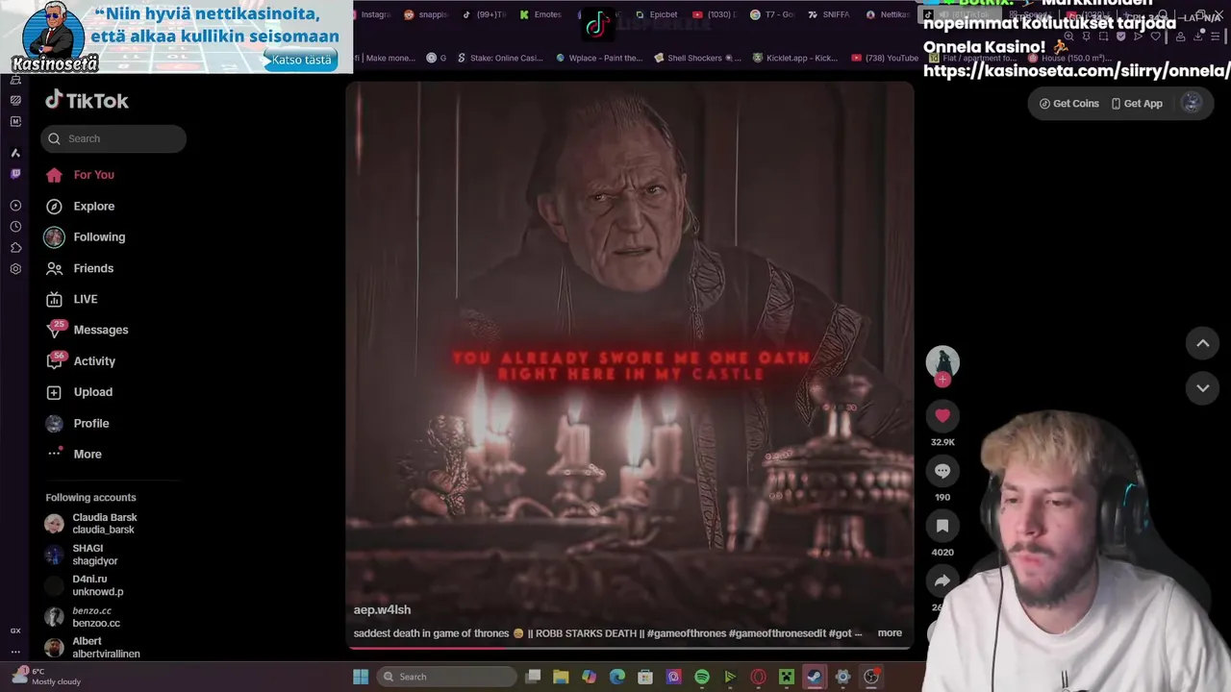Expand the caption with the 'more' link
Viewport: 1231px width, 692px height.
click(x=890, y=632)
